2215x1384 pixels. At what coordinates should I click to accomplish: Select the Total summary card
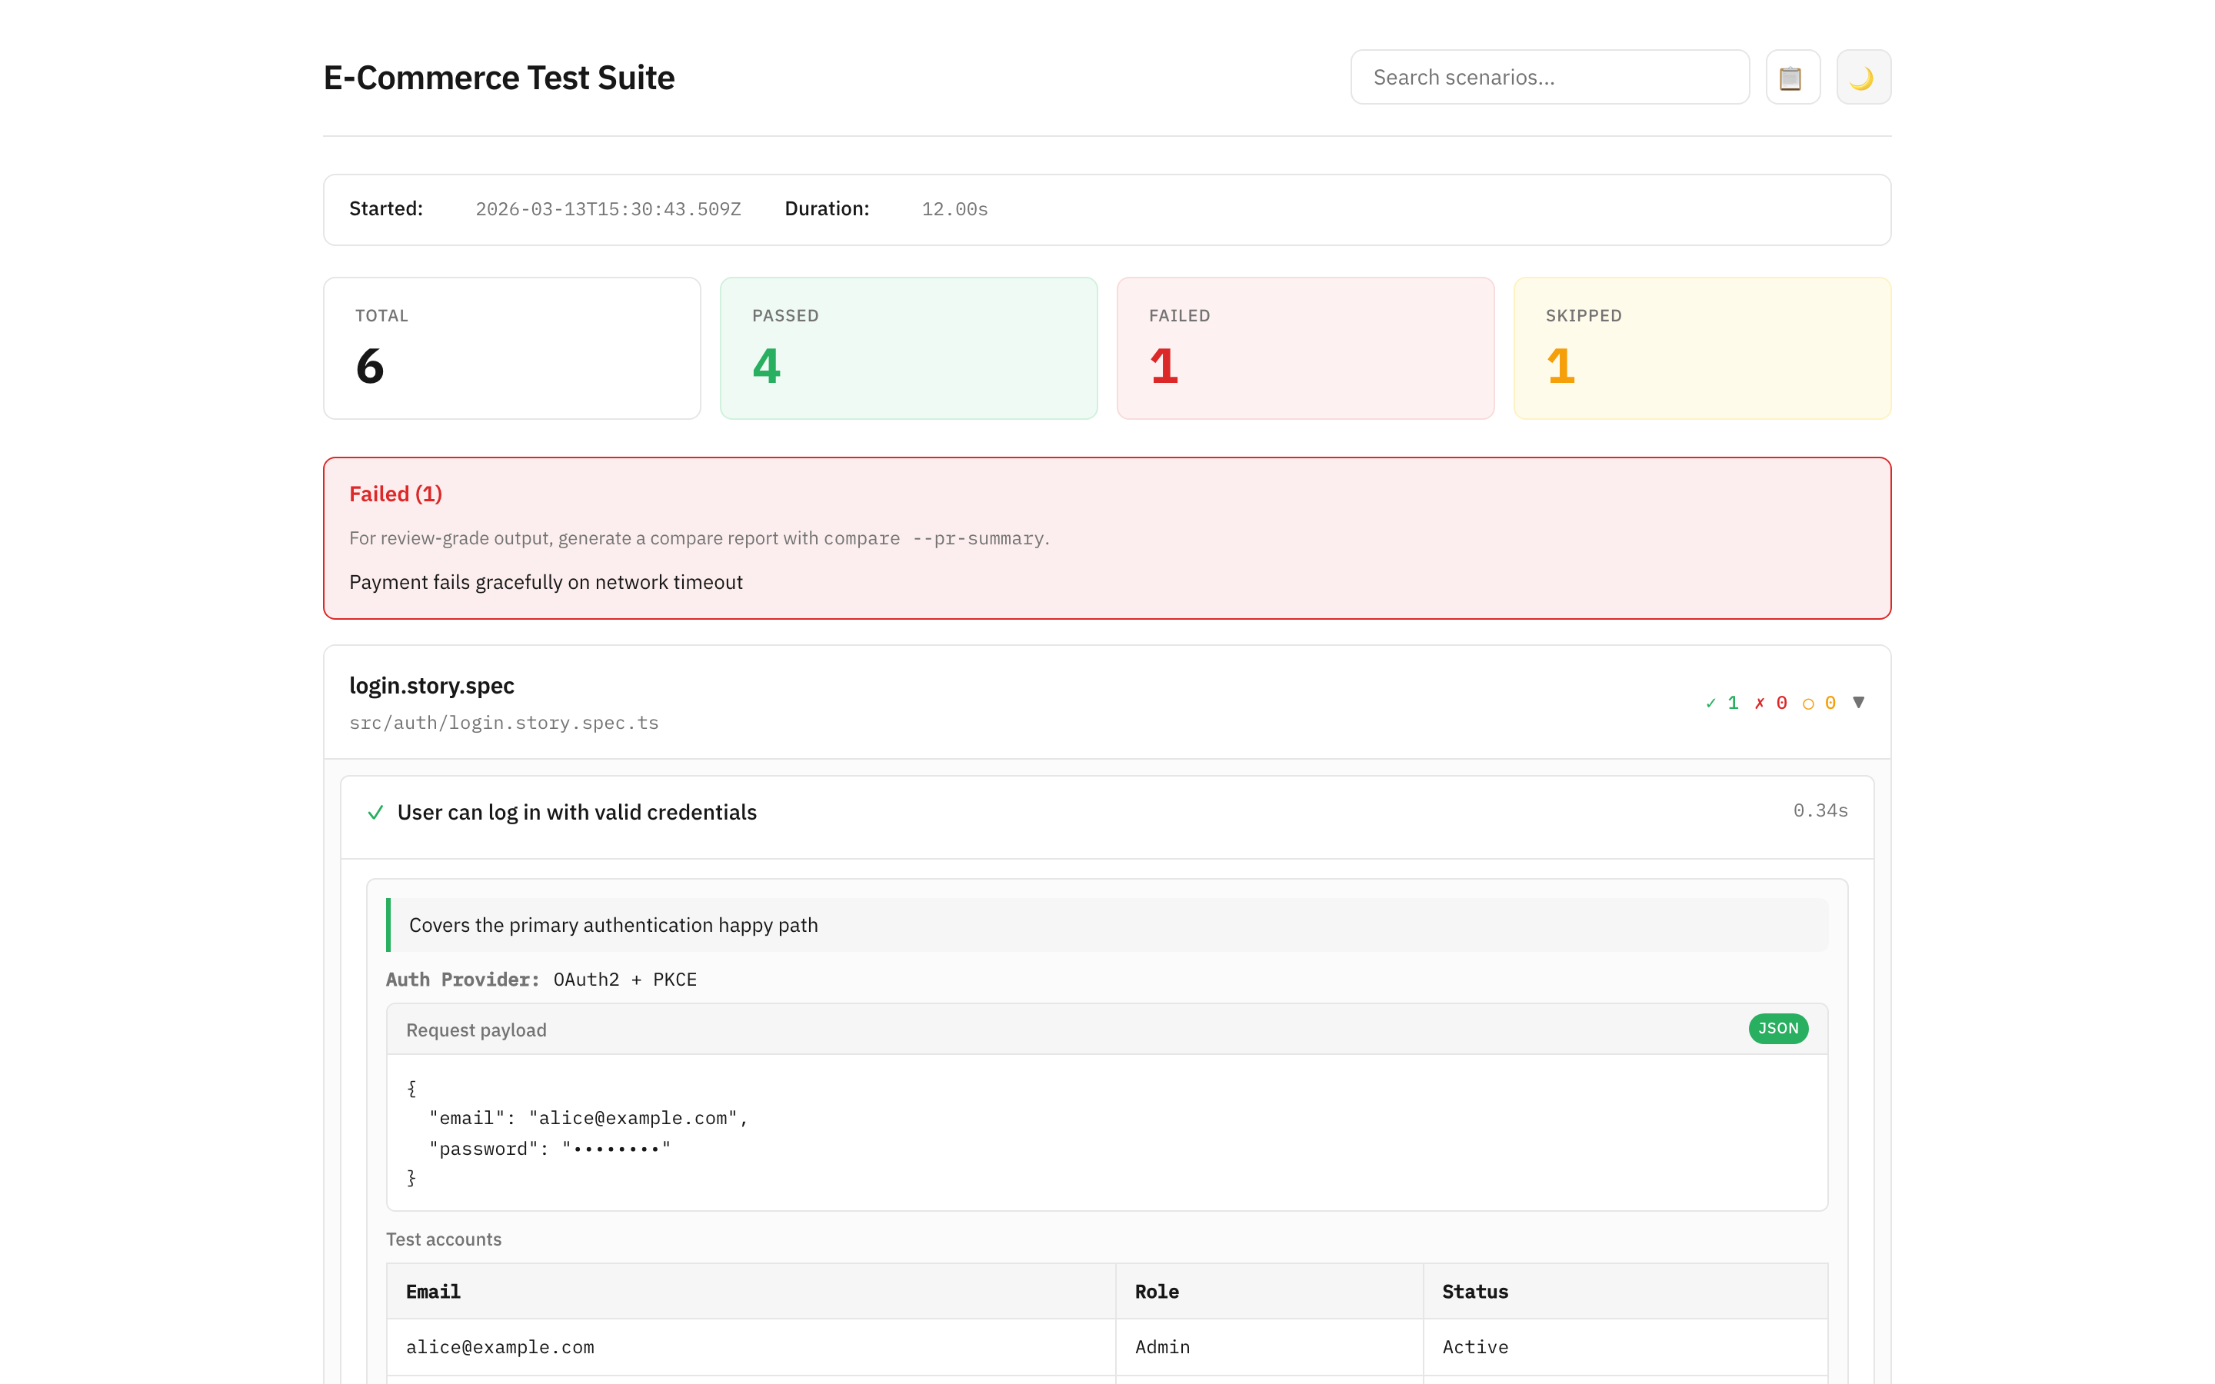[511, 349]
